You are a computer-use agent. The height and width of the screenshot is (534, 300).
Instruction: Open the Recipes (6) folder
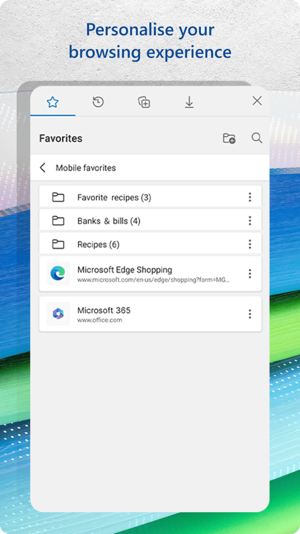(x=150, y=244)
